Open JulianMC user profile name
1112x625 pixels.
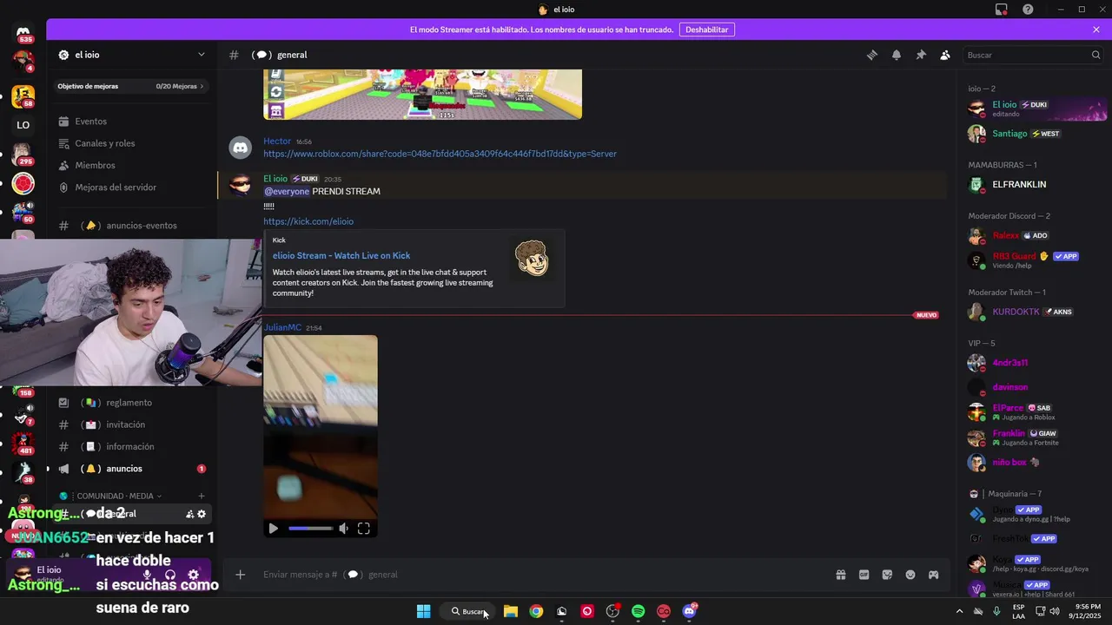(x=282, y=327)
